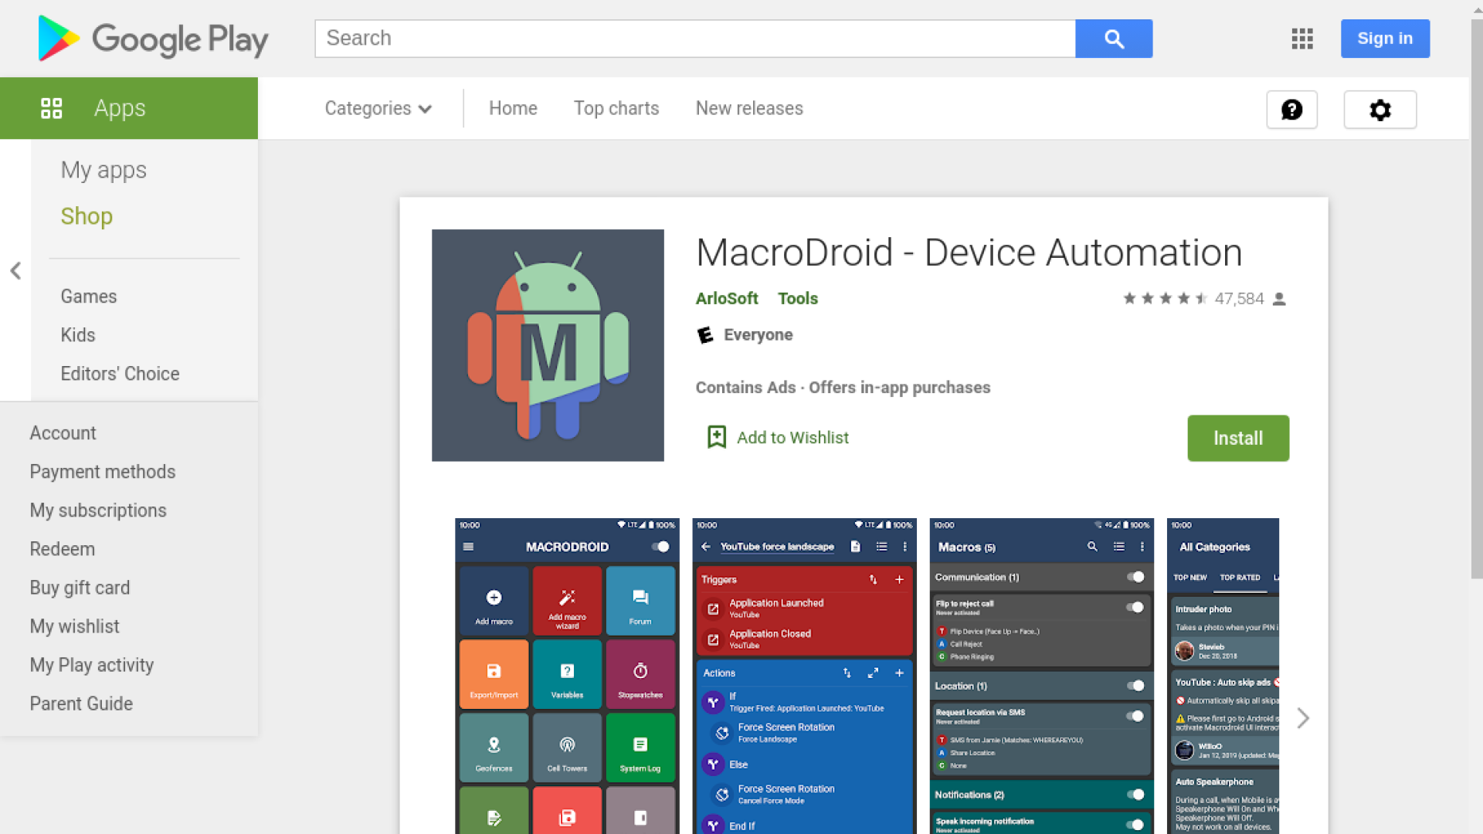1483x834 pixels.
Task: Open the ArloSoft developer link
Action: pyautogui.click(x=726, y=299)
